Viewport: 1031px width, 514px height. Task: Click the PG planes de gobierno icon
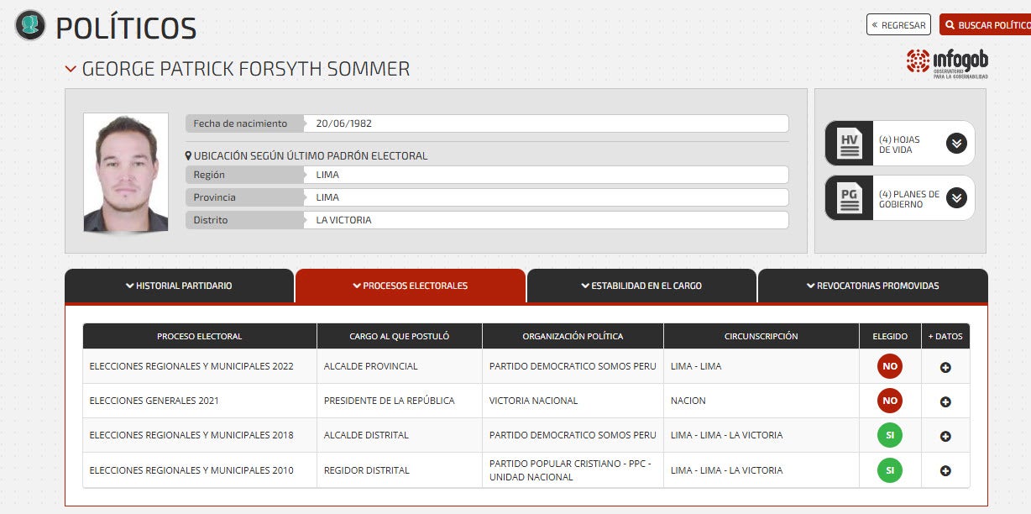tap(850, 198)
